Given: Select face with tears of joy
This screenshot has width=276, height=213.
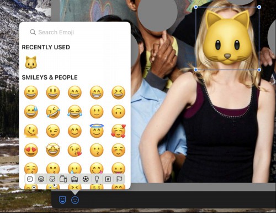Looking at the screenshot, I should tap(75, 112).
